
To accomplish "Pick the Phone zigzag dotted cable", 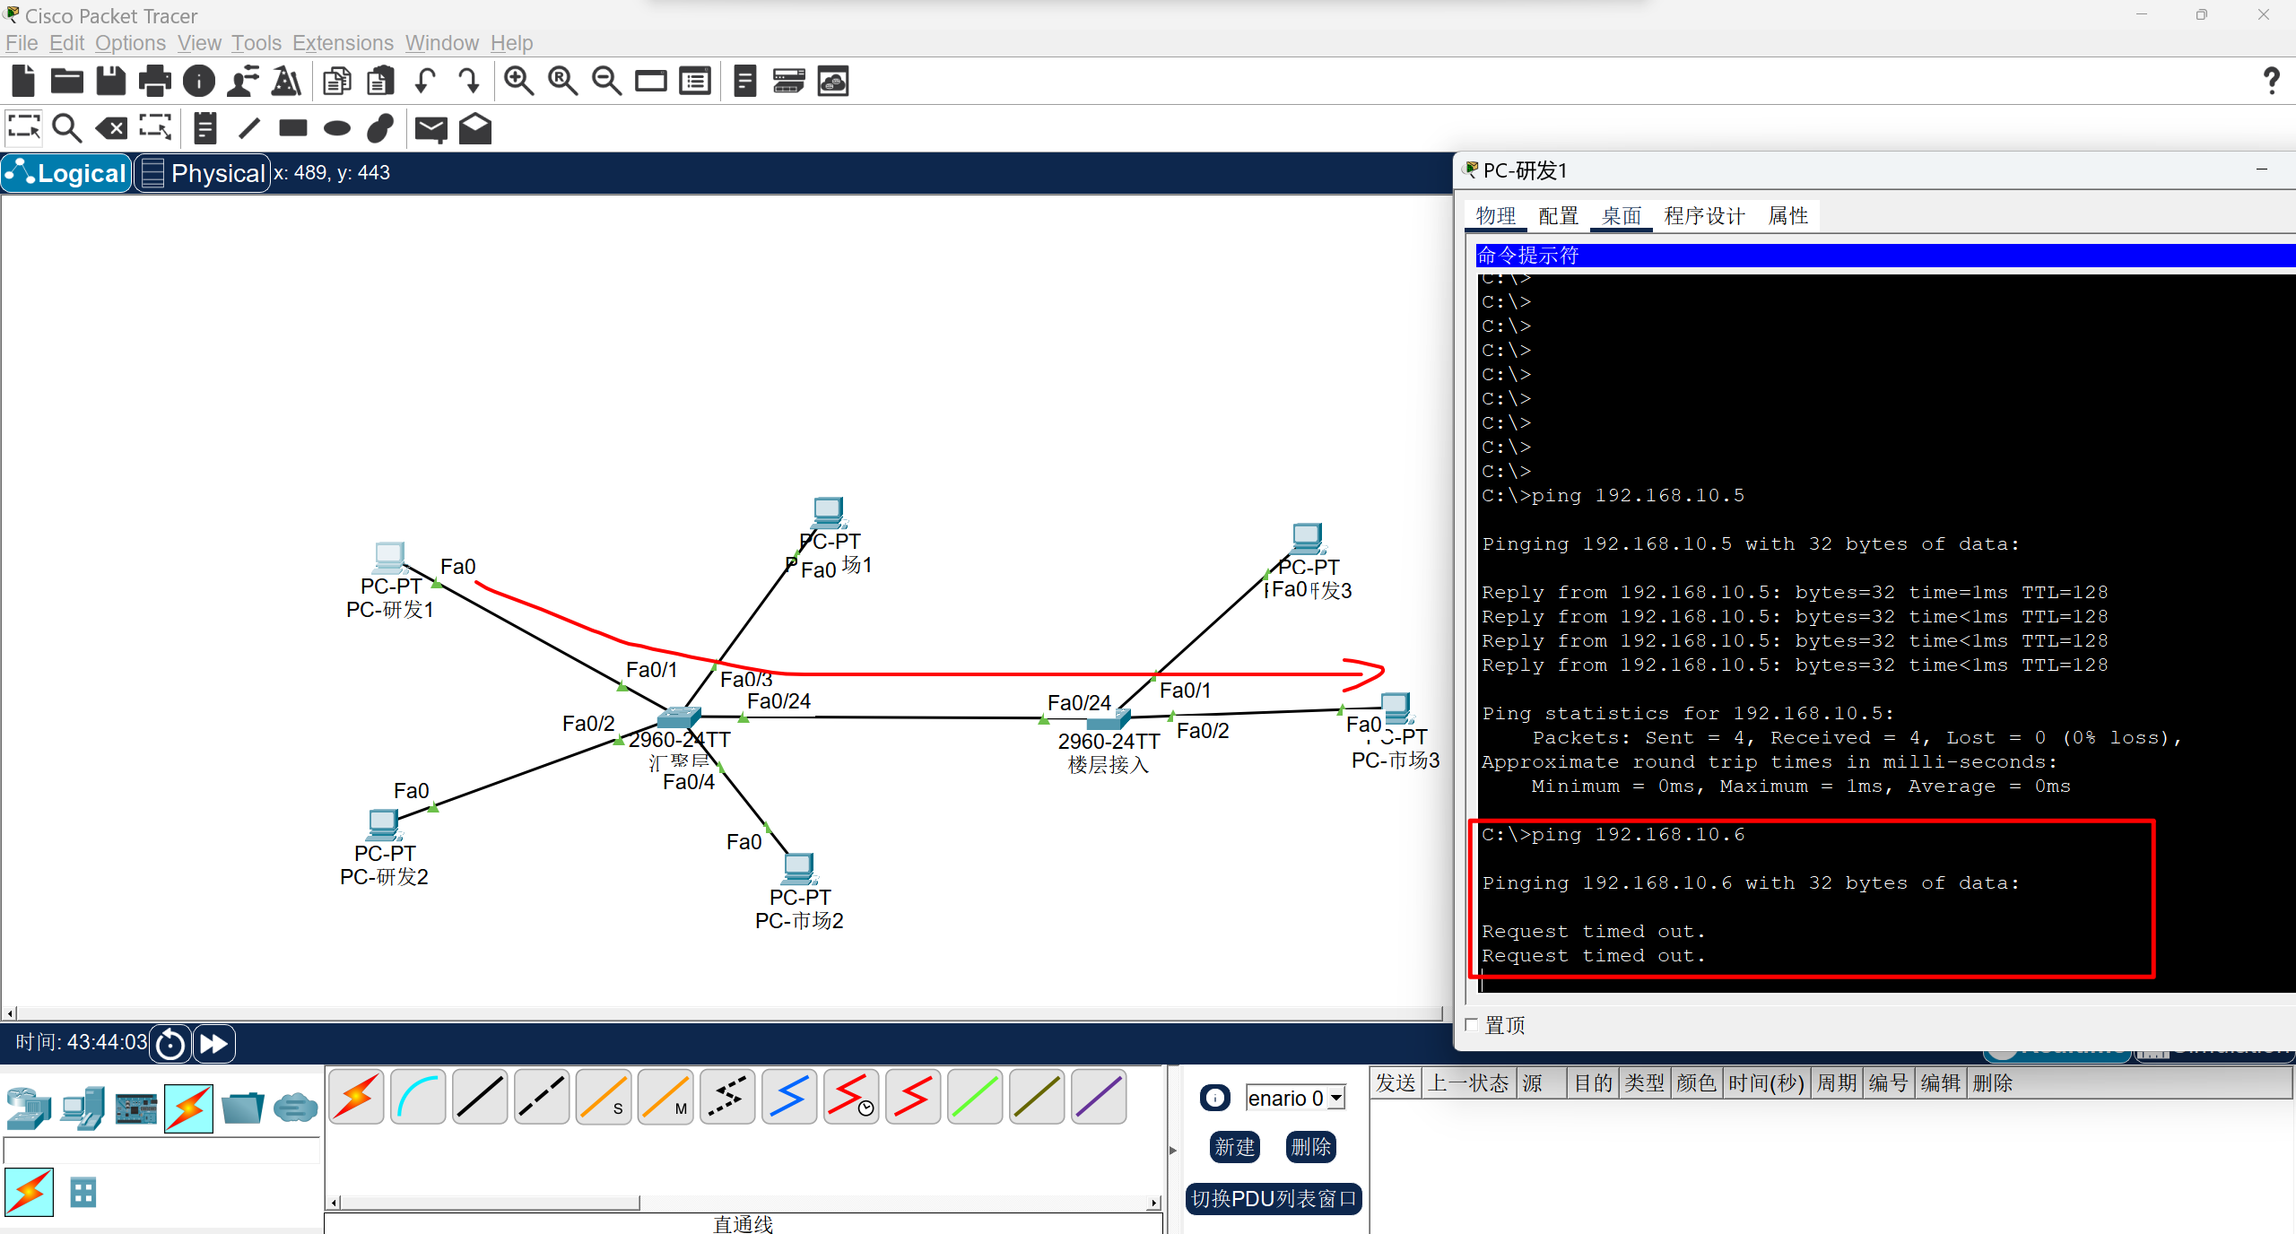I will click(x=728, y=1097).
